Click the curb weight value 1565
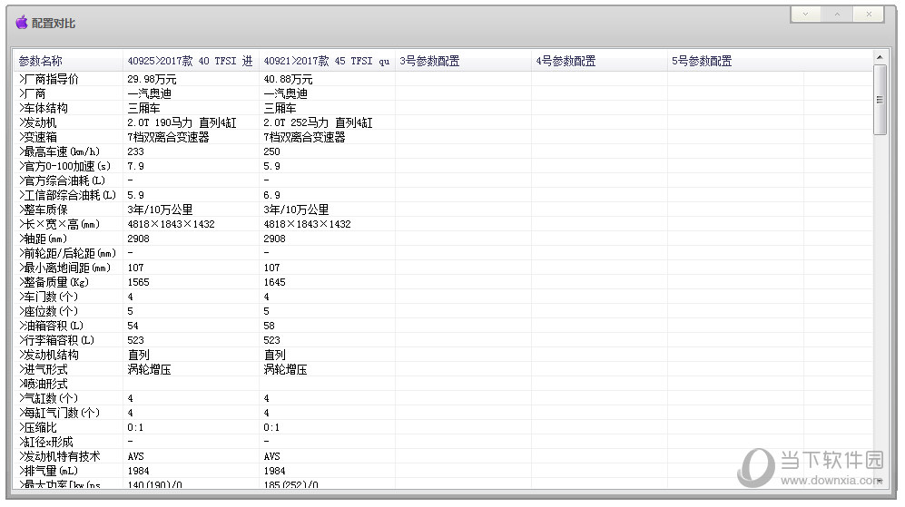Screen dimensions: 905x507 139,282
